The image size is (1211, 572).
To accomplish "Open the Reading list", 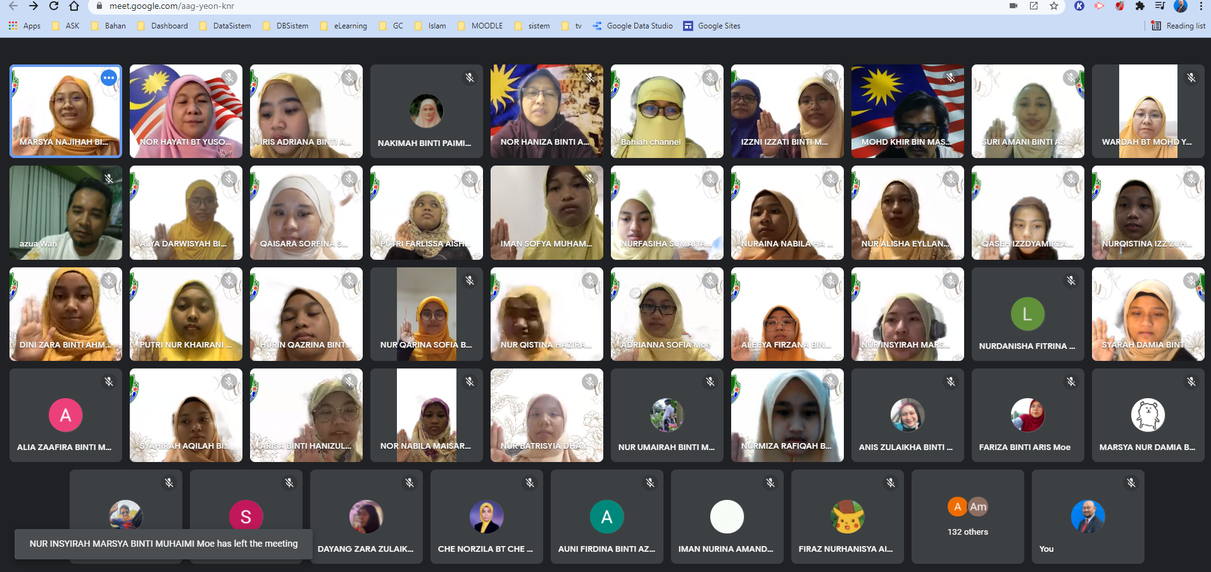I will point(1178,26).
